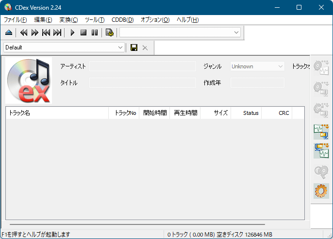This screenshot has height=239, width=333.
Task: Sort by サイズ column header
Action: [216, 113]
